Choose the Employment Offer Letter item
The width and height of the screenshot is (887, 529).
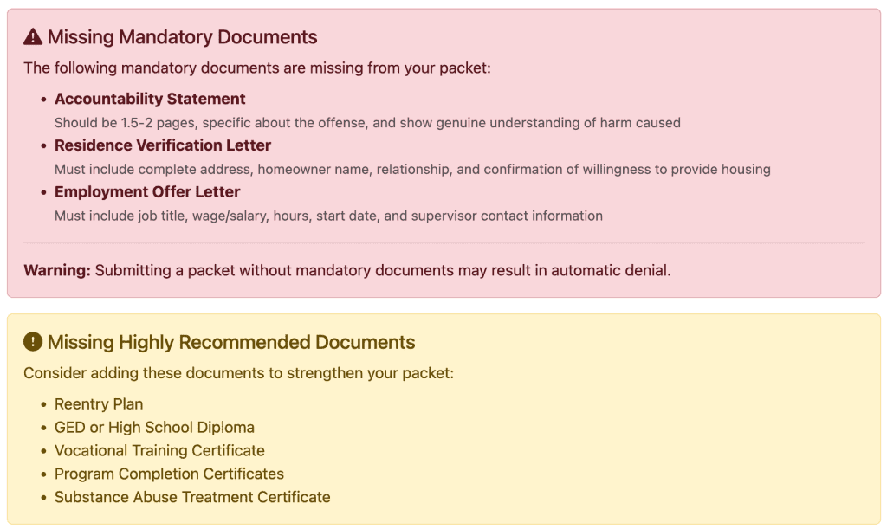[147, 191]
